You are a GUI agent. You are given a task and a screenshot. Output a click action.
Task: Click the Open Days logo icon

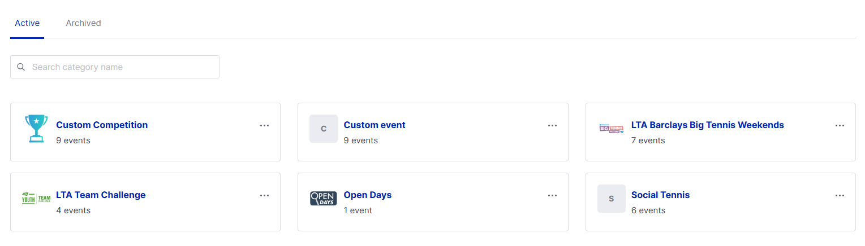click(x=324, y=199)
